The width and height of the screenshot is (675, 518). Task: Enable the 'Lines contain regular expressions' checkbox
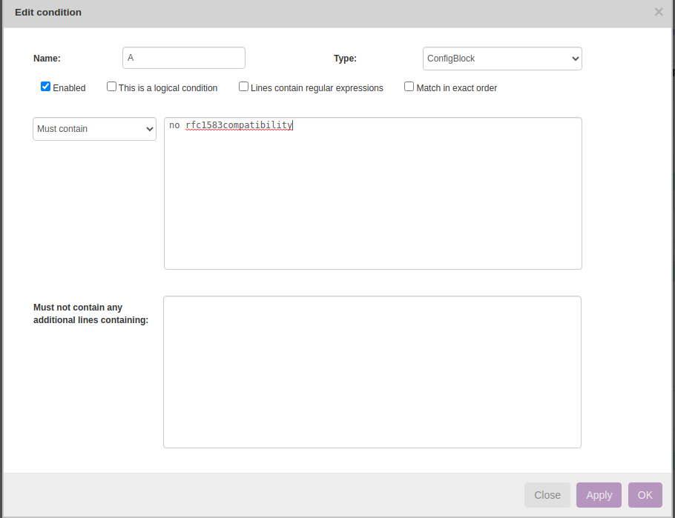pos(243,87)
